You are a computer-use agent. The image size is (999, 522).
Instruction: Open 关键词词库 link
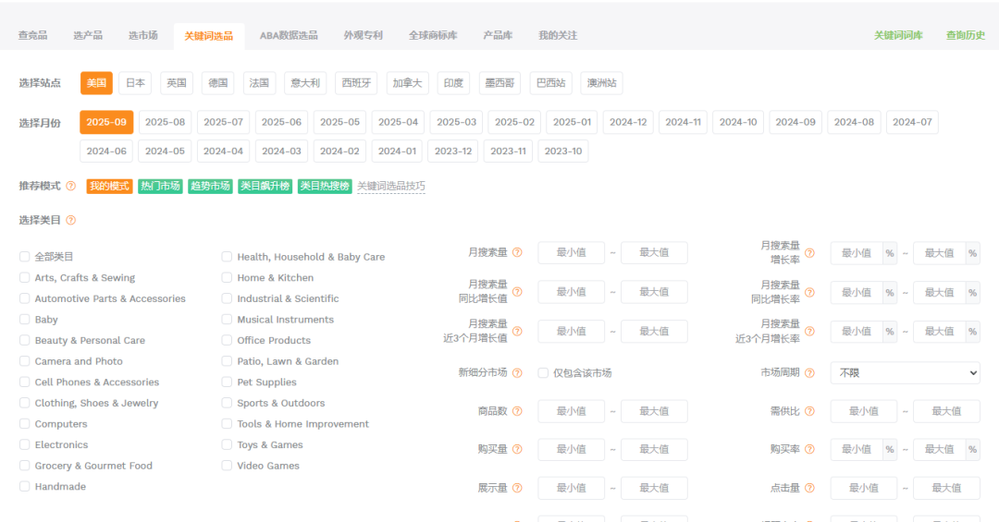(898, 36)
